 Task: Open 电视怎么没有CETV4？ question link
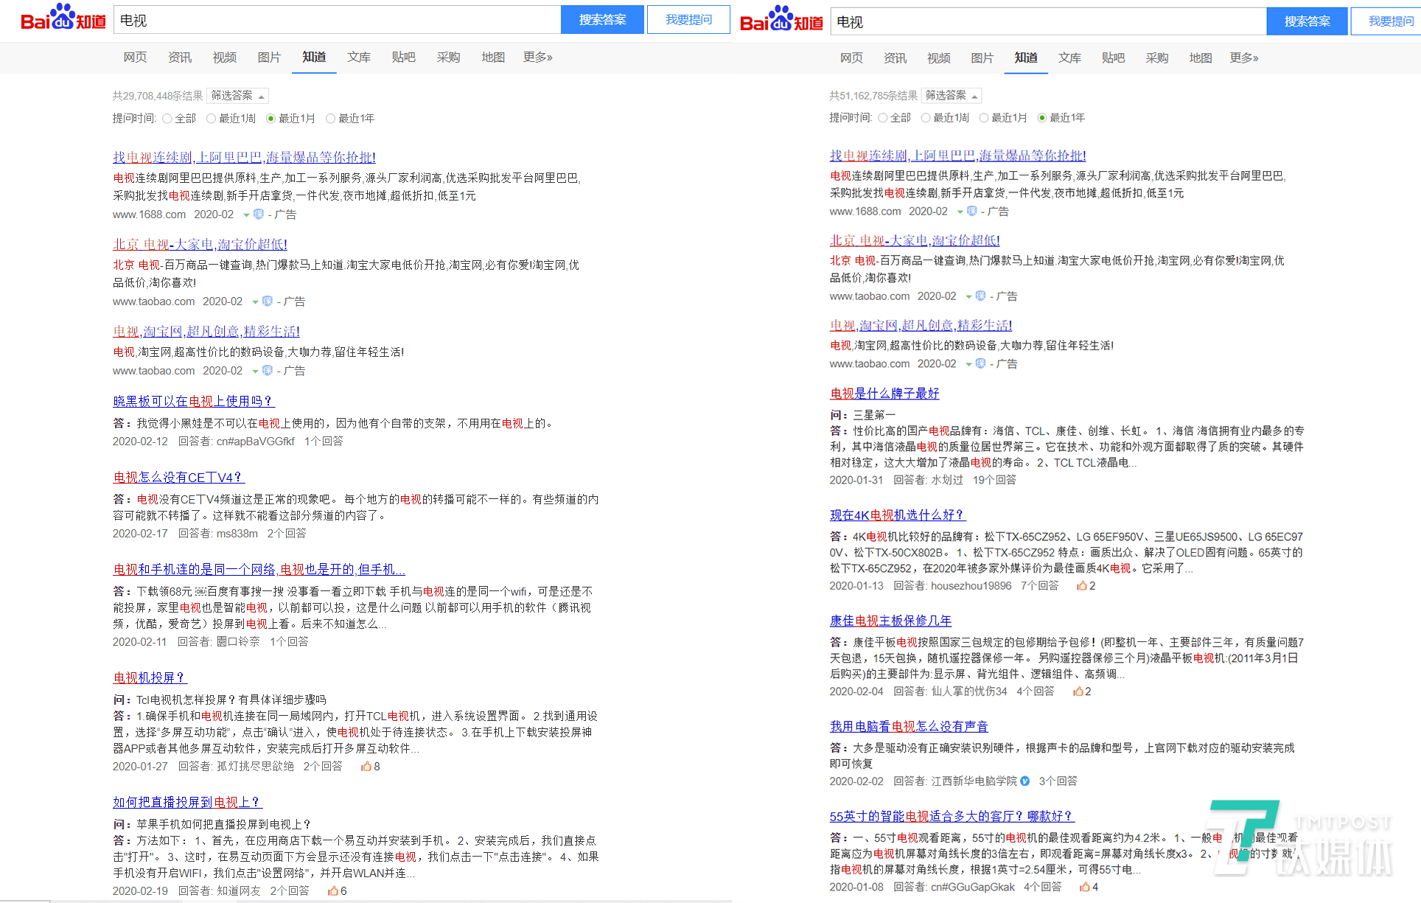coord(178,478)
